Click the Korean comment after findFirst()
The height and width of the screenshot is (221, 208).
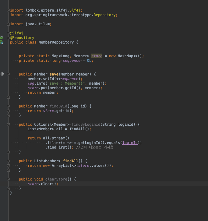pyautogui.click(x=95, y=147)
